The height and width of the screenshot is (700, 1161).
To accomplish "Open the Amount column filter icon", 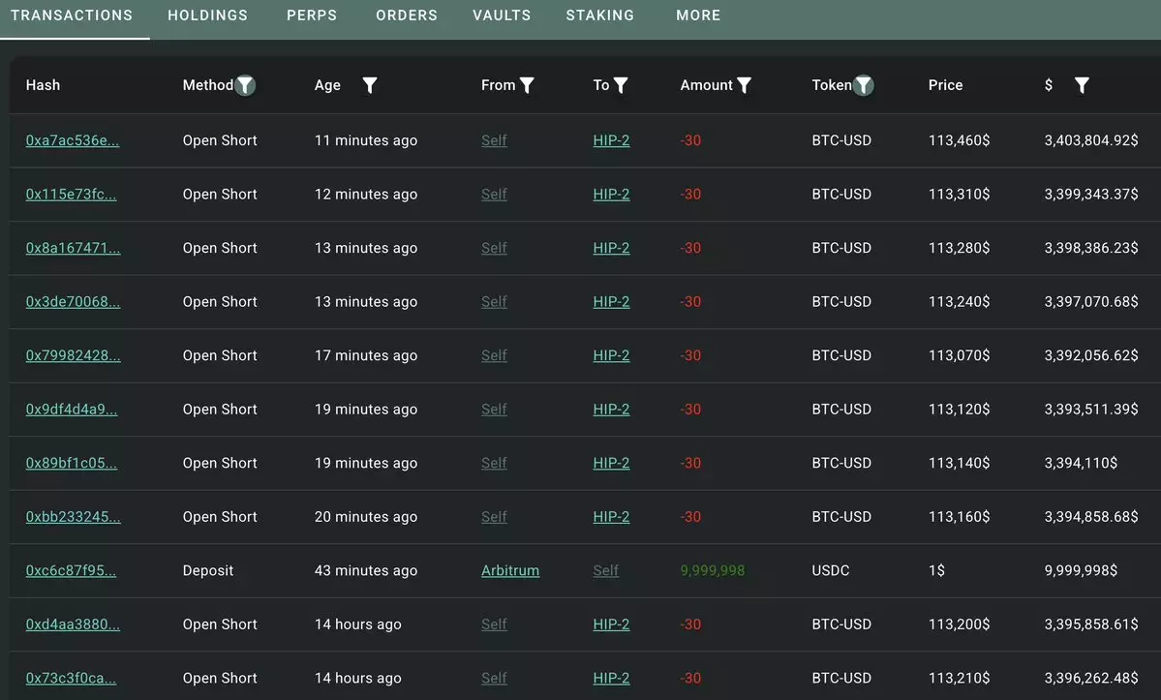I will point(744,85).
